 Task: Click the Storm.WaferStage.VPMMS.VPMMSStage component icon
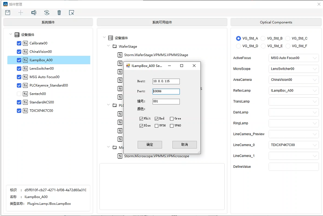tap(120, 55)
